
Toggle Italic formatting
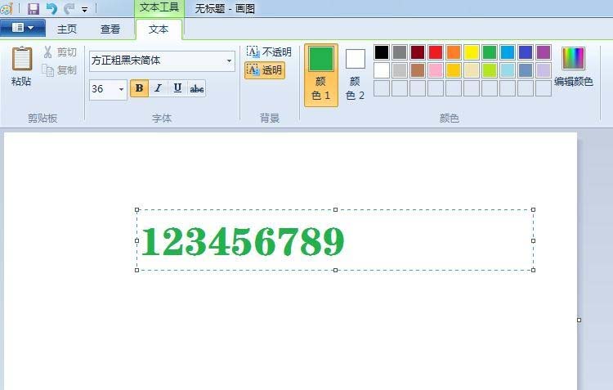[158, 88]
